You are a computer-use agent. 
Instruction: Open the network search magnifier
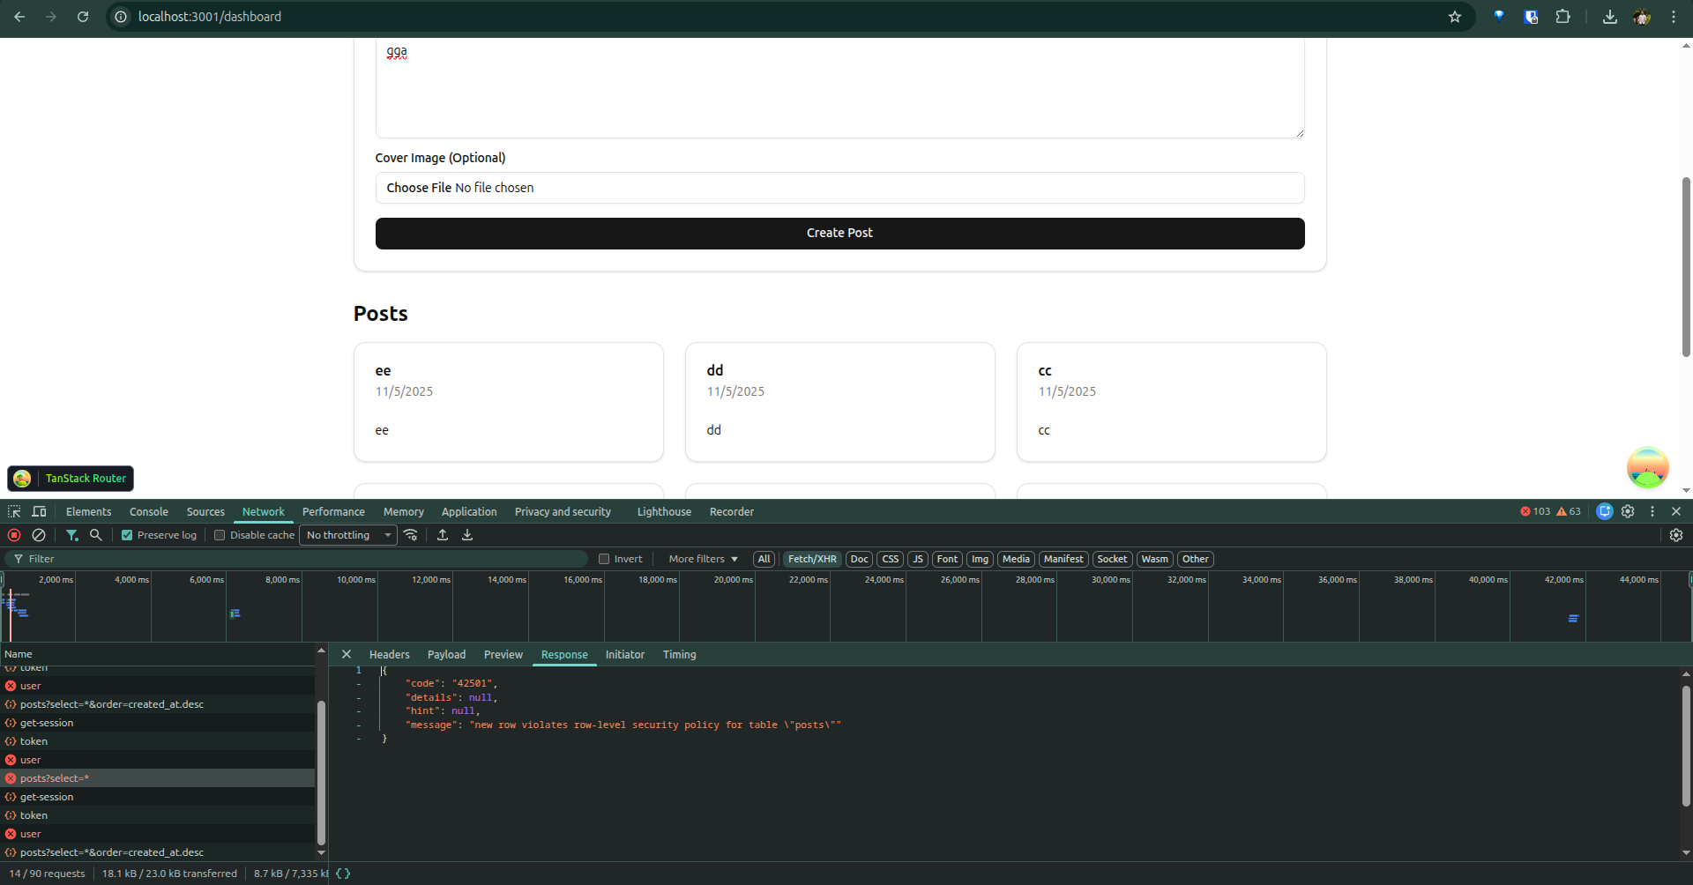coord(96,535)
